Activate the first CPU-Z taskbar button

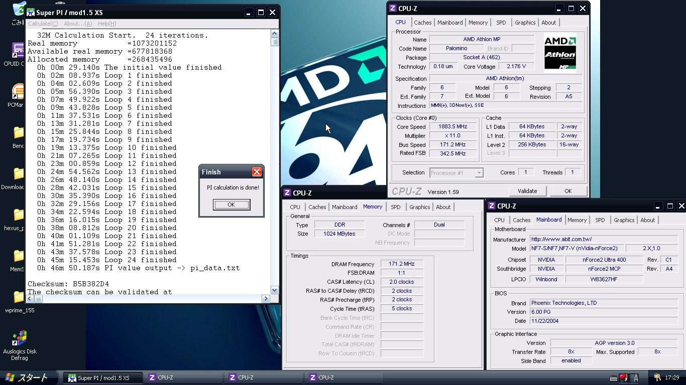tap(183, 377)
